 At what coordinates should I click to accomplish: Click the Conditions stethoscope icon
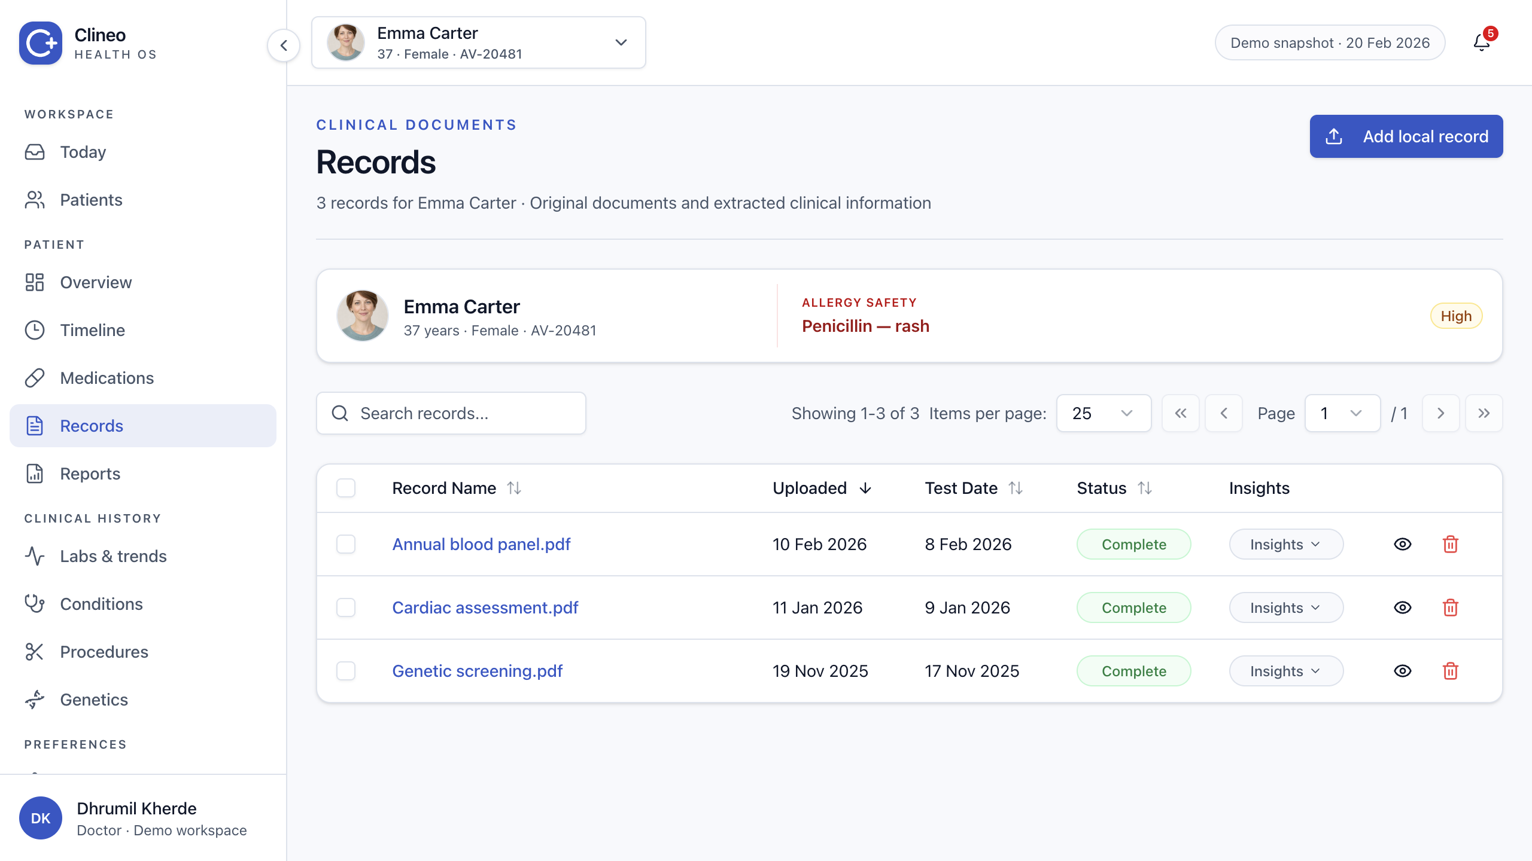click(x=35, y=604)
